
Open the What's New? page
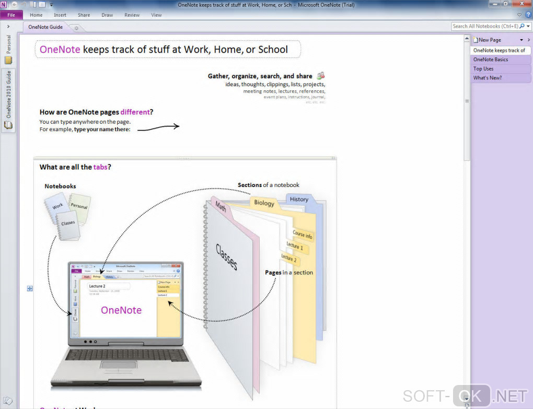[x=501, y=78]
